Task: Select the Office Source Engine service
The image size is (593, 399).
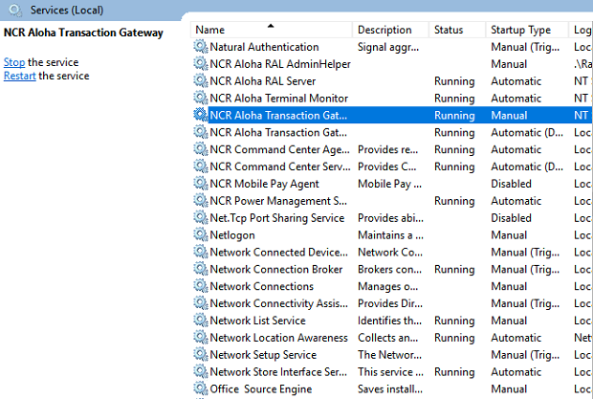Action: click(x=261, y=389)
